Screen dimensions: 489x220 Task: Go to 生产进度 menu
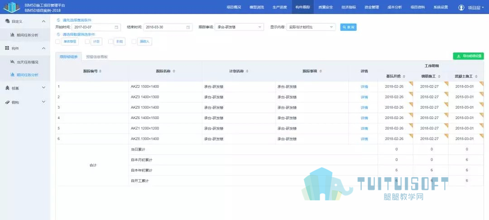coord(279,7)
